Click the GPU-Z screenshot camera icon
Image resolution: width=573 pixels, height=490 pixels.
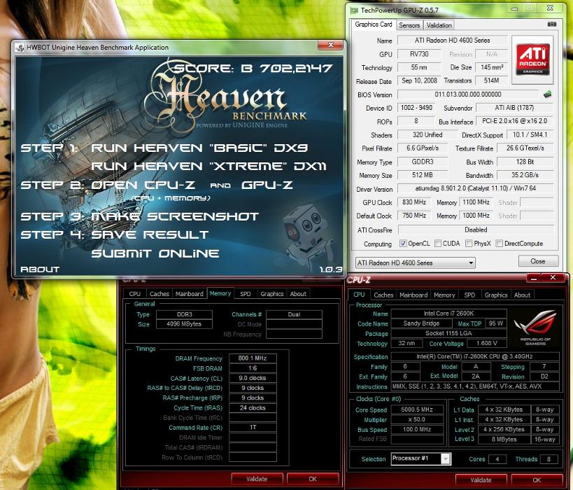click(552, 24)
